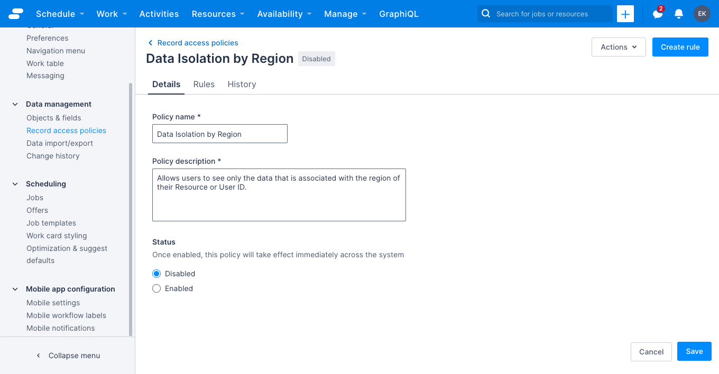Cancel the policy edits

point(651,351)
